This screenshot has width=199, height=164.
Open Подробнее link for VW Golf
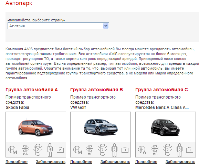coord(81,162)
